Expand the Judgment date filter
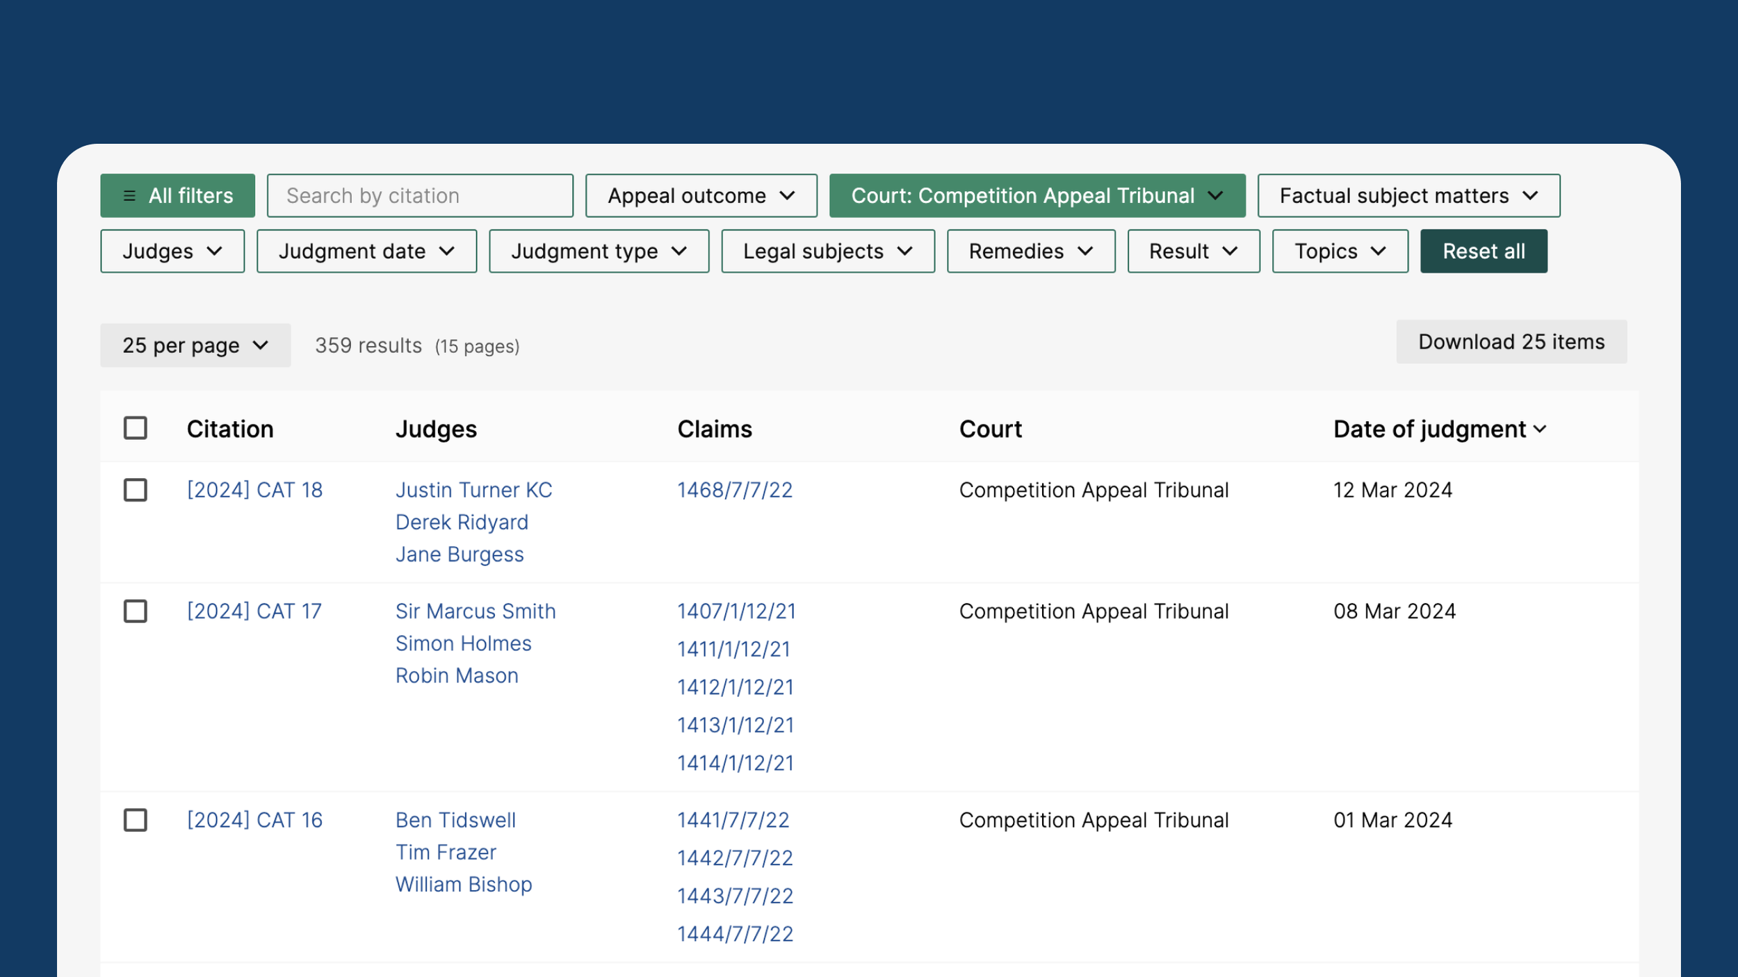The image size is (1738, 977). [x=366, y=251]
